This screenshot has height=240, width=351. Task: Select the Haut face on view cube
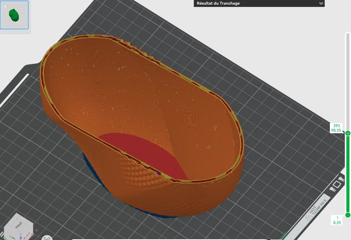(19, 225)
